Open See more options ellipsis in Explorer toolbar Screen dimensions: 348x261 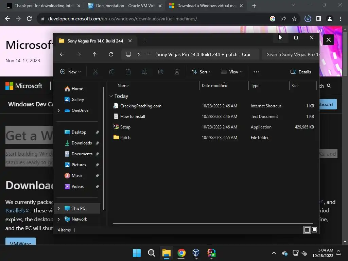click(256, 72)
